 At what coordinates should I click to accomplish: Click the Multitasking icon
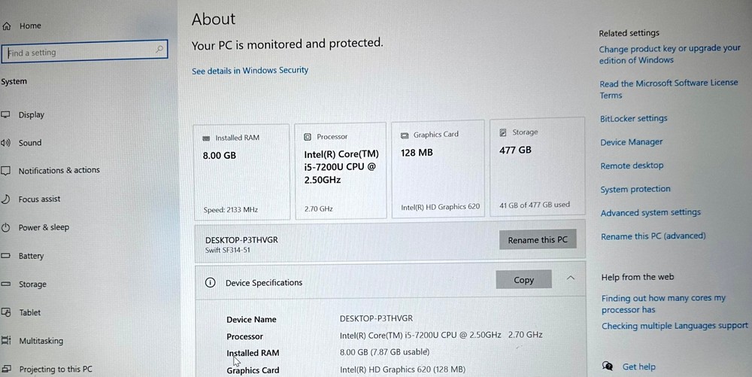[x=5, y=341]
